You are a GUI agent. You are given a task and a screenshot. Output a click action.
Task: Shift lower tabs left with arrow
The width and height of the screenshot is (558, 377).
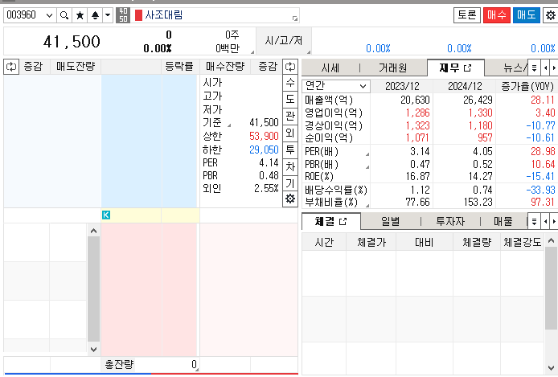546,222
